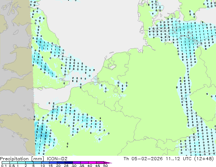
Task: Click the 35–40 mm legend color swatch
Action: (x=84, y=163)
